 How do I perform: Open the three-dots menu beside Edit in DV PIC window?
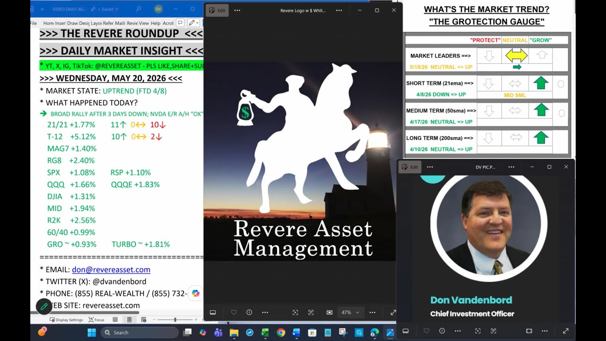430,167
